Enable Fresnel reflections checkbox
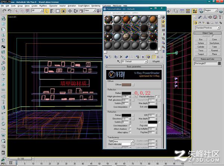Image resolution: width=224 pixels, height=166 pixels. pyautogui.click(x=156, y=97)
